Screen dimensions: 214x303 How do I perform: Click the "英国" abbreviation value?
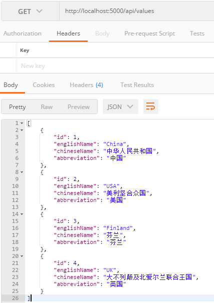116,284
